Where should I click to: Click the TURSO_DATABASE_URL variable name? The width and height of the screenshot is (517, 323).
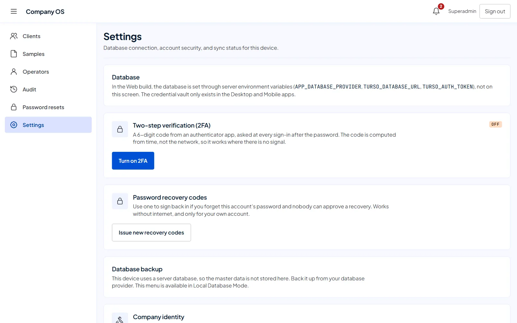click(392, 87)
